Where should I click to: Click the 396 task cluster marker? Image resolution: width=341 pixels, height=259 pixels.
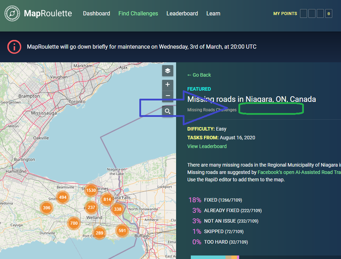pyautogui.click(x=47, y=208)
